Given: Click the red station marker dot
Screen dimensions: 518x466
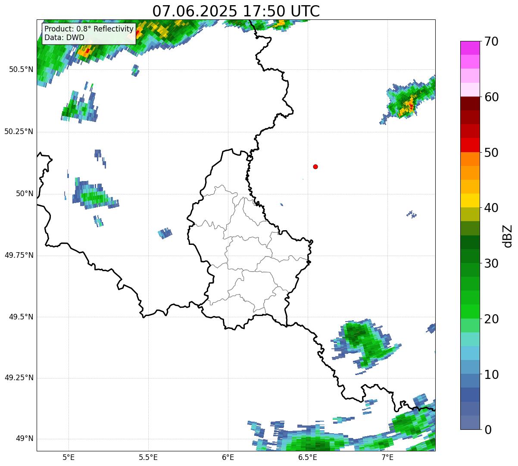Looking at the screenshot, I should tap(315, 166).
